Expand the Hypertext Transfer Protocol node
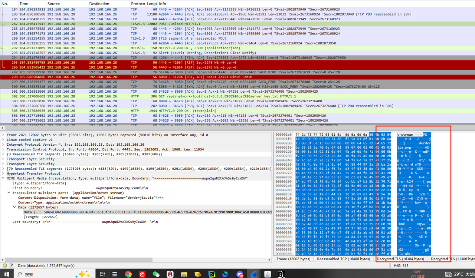Screen dimensions: 475x278 [3, 173]
